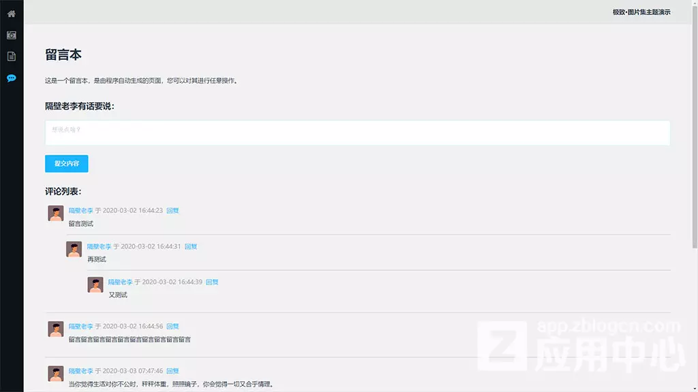Click the avatar beside the '又测试' reply
The image size is (698, 392).
[x=95, y=284]
